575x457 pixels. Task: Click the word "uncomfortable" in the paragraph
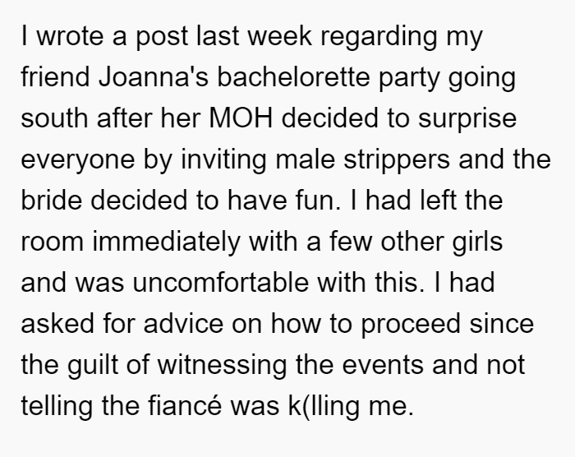[220, 282]
